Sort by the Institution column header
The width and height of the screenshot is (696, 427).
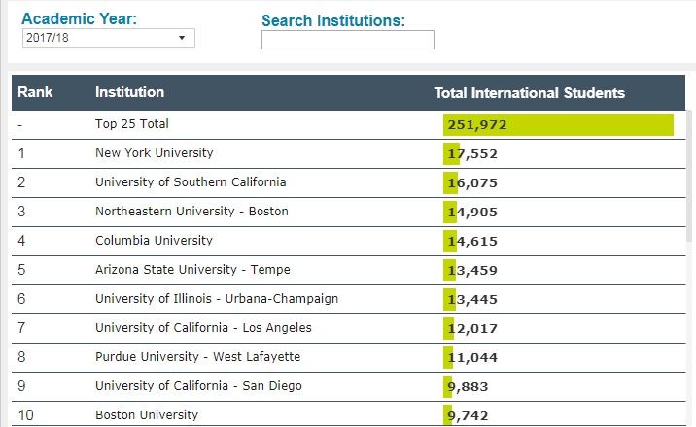pyautogui.click(x=129, y=92)
